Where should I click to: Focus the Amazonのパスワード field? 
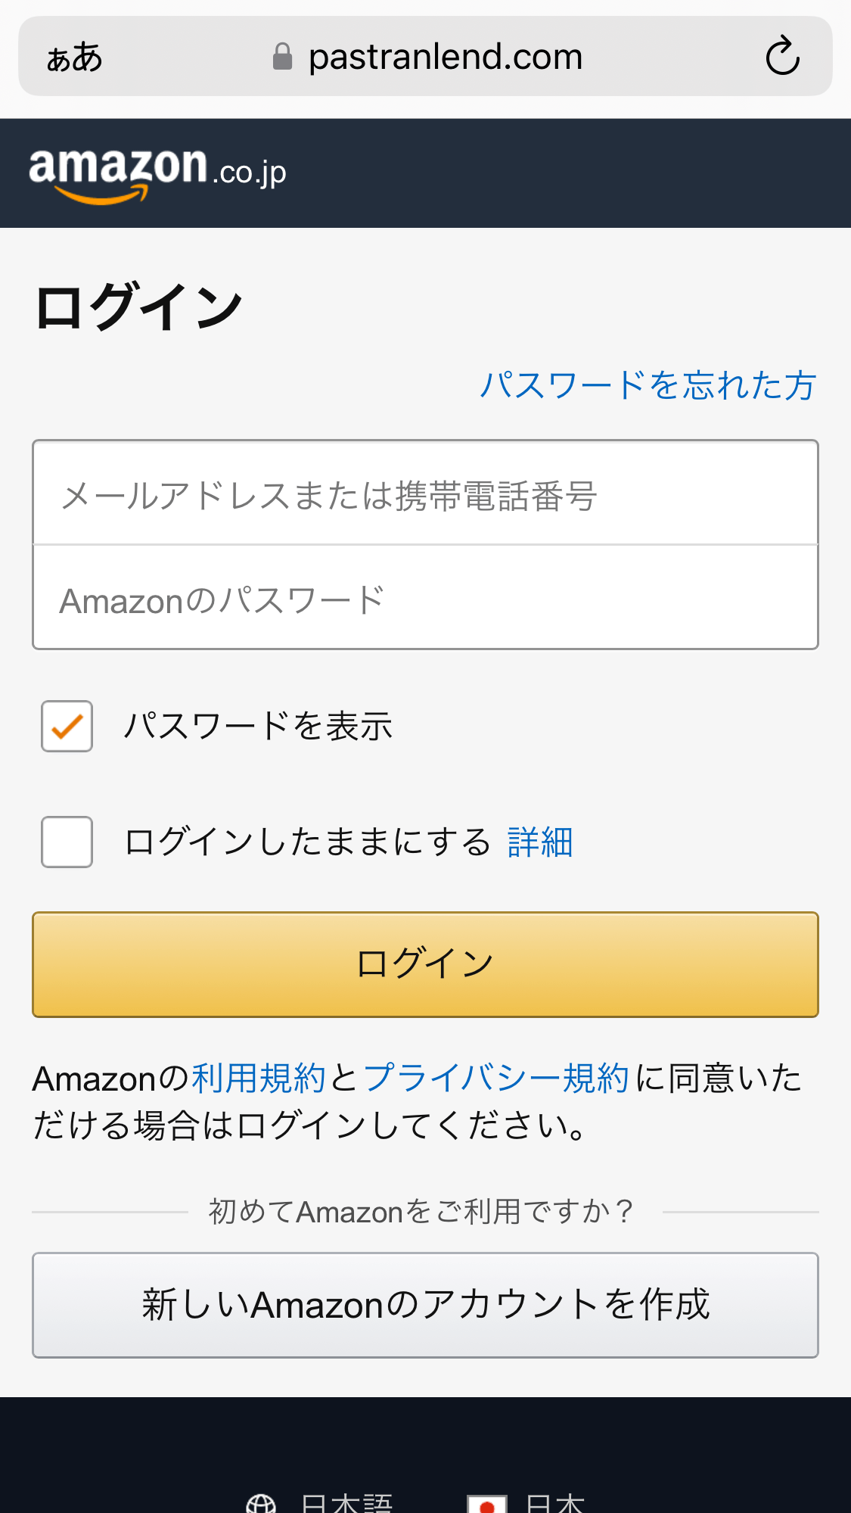425,598
